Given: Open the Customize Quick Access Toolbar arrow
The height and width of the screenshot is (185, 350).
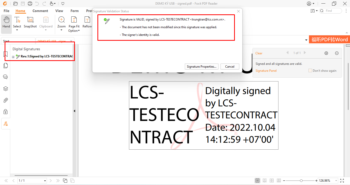Looking at the screenshot, I should [x=63, y=4].
